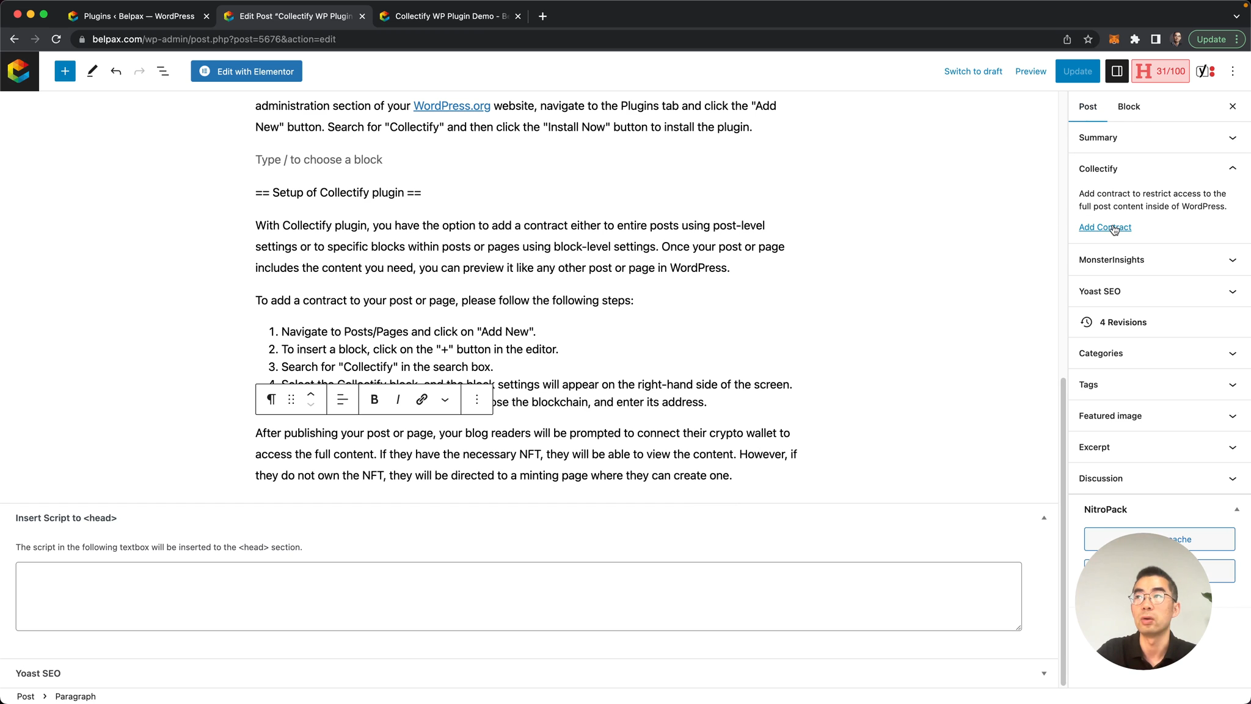Switch to Collectify WP Plugin Demo tab
Screen dimensions: 1251x704
(x=451, y=16)
